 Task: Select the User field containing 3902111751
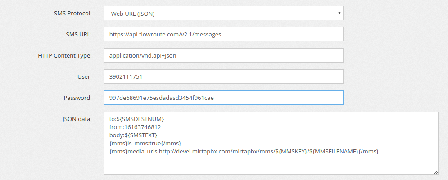point(223,76)
